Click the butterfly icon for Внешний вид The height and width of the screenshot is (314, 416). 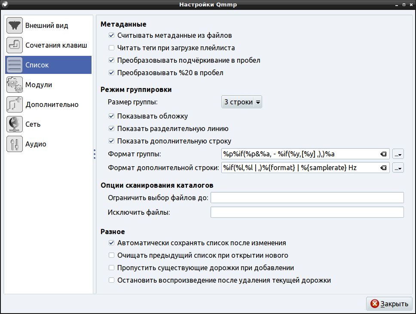pyautogui.click(x=15, y=26)
